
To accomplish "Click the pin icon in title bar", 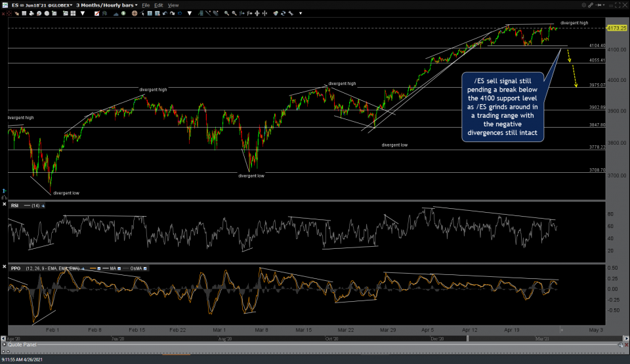I will pyautogui.click(x=598, y=5).
